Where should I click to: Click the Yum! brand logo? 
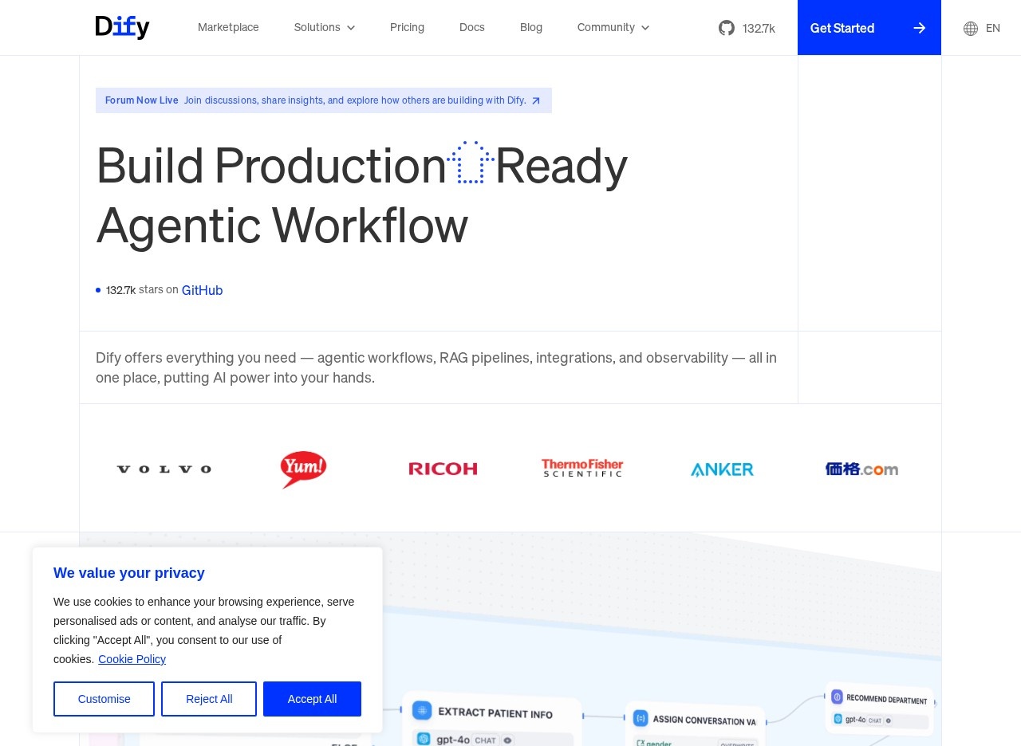pyautogui.click(x=303, y=469)
